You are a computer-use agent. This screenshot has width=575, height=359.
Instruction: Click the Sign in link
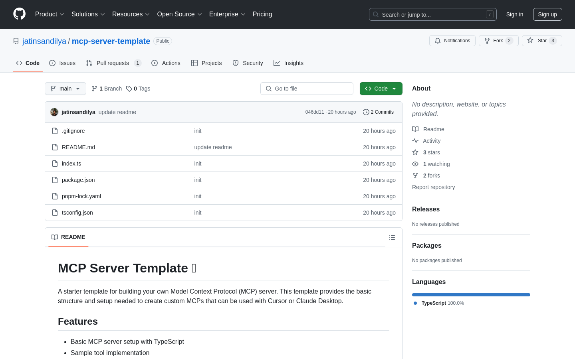[515, 14]
